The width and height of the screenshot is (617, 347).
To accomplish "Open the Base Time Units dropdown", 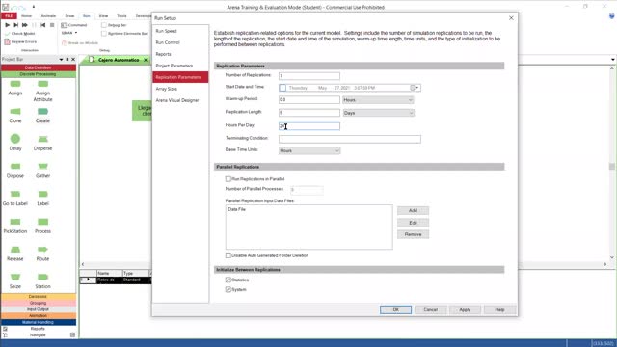I will (309, 150).
